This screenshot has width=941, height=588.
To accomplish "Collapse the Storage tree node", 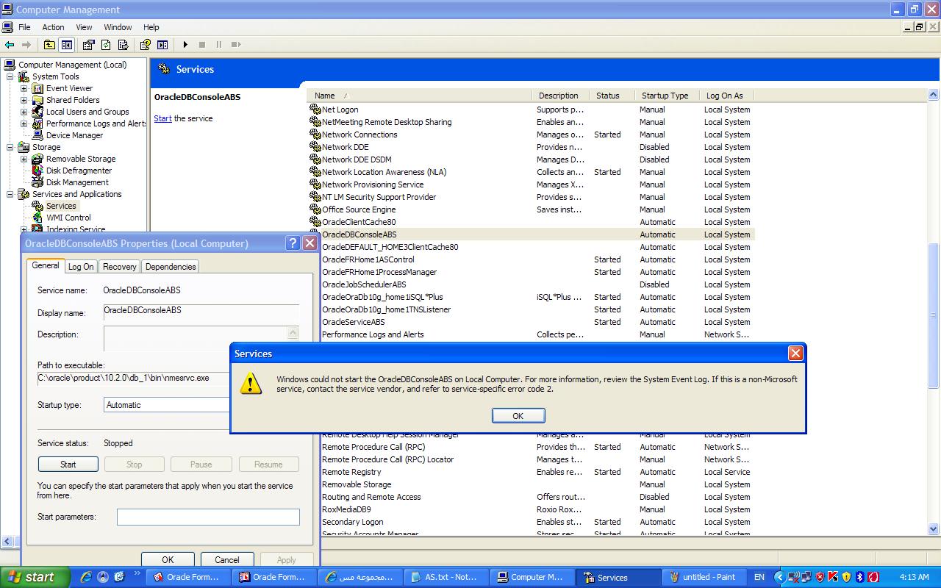I will click(10, 147).
